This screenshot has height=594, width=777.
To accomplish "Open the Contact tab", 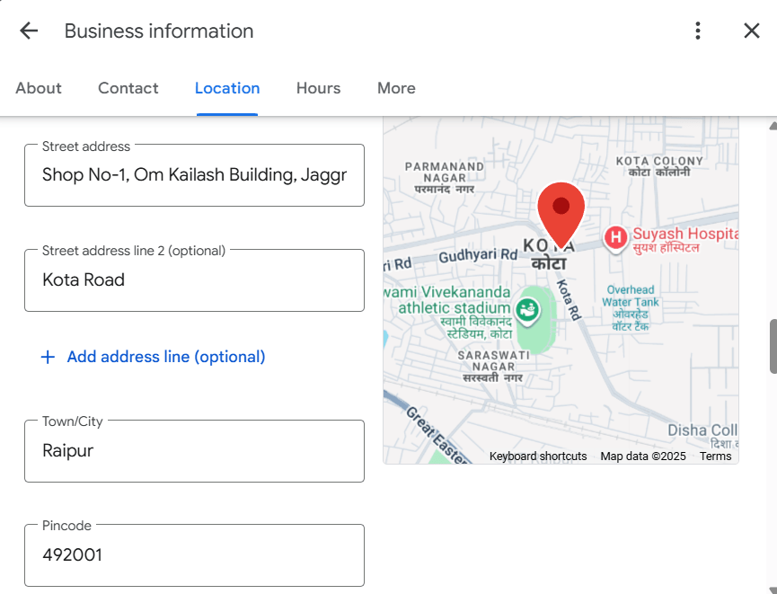I will click(128, 88).
